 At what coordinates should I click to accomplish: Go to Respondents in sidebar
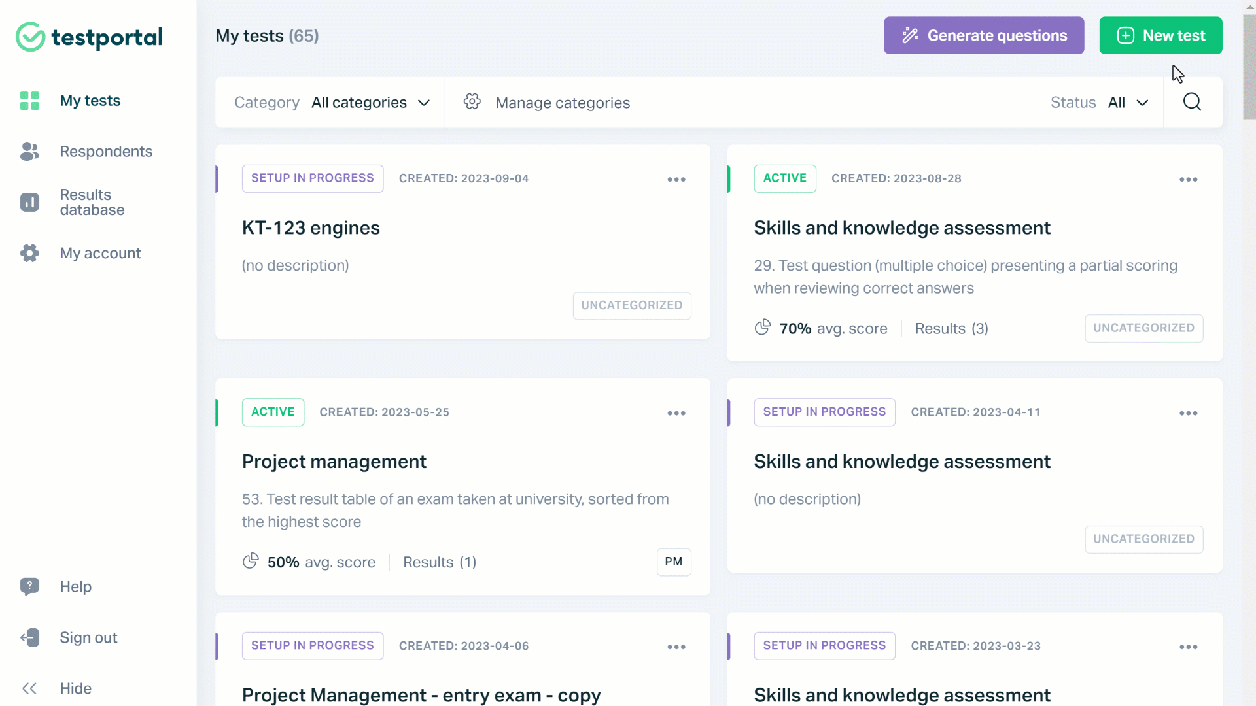(106, 151)
